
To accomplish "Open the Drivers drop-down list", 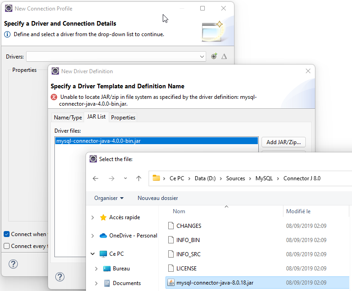I will (202, 57).
